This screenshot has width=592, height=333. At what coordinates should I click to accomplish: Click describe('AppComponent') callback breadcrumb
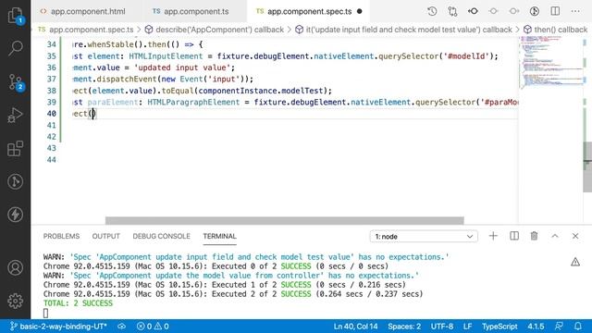point(219,30)
